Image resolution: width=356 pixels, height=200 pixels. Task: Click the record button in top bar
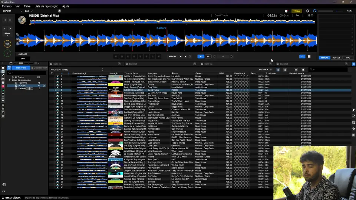point(59,11)
